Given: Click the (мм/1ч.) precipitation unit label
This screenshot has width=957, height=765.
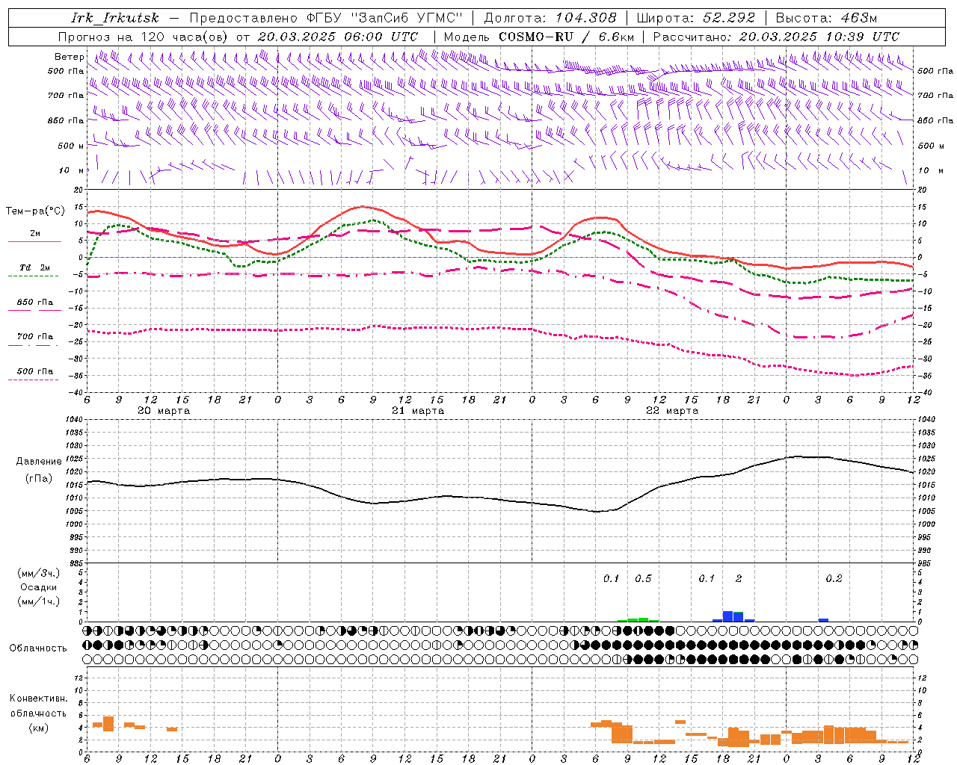Looking at the screenshot, I should tap(39, 601).
